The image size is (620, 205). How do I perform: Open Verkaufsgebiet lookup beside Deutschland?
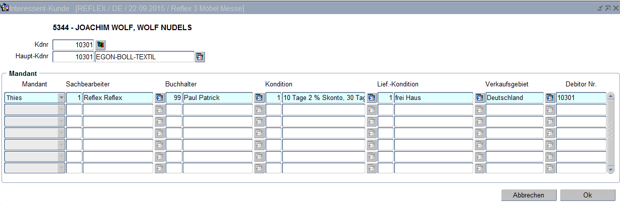[x=550, y=97]
